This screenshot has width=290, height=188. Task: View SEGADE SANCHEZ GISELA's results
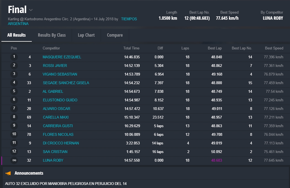(x=66, y=83)
